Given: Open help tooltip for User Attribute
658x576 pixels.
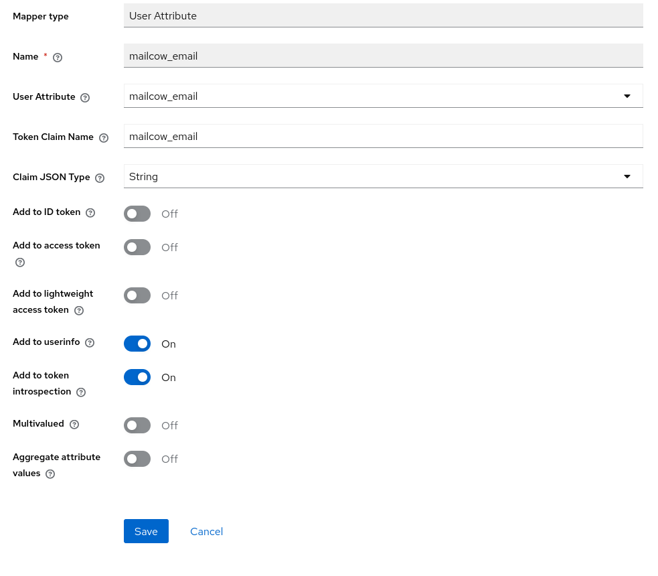Looking at the screenshot, I should (85, 98).
